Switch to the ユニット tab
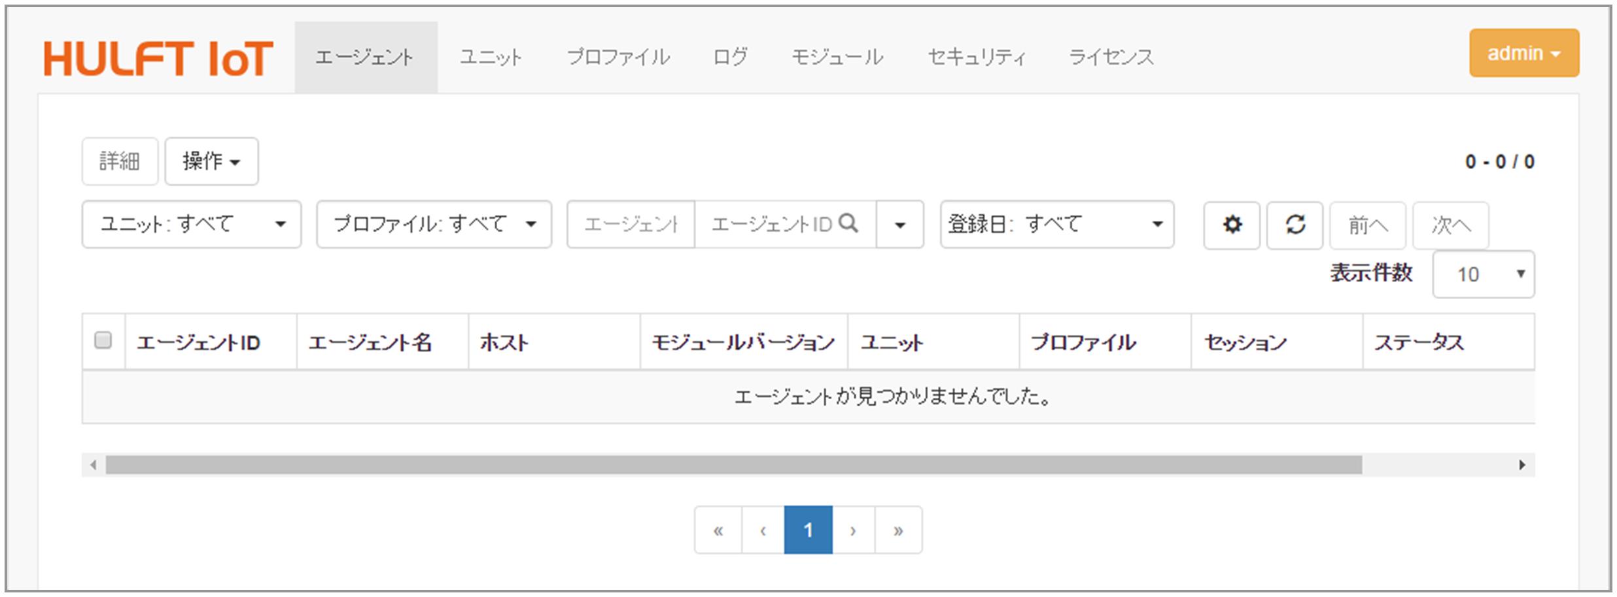 491,57
